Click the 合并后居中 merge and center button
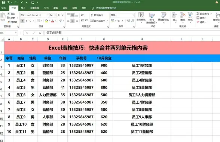The height and width of the screenshot is (142, 220). (x=98, y=21)
